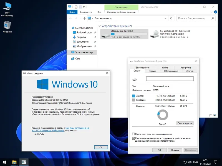Launch Очистка диска (Disk Cleanup)
The height and width of the screenshot is (166, 222).
[185, 123]
